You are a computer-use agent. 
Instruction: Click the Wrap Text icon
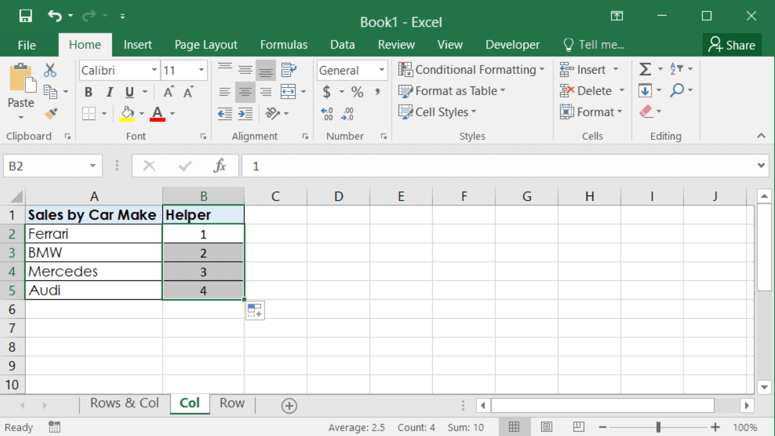click(x=289, y=70)
